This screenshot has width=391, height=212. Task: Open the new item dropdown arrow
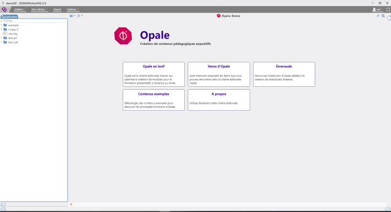tap(74, 16)
